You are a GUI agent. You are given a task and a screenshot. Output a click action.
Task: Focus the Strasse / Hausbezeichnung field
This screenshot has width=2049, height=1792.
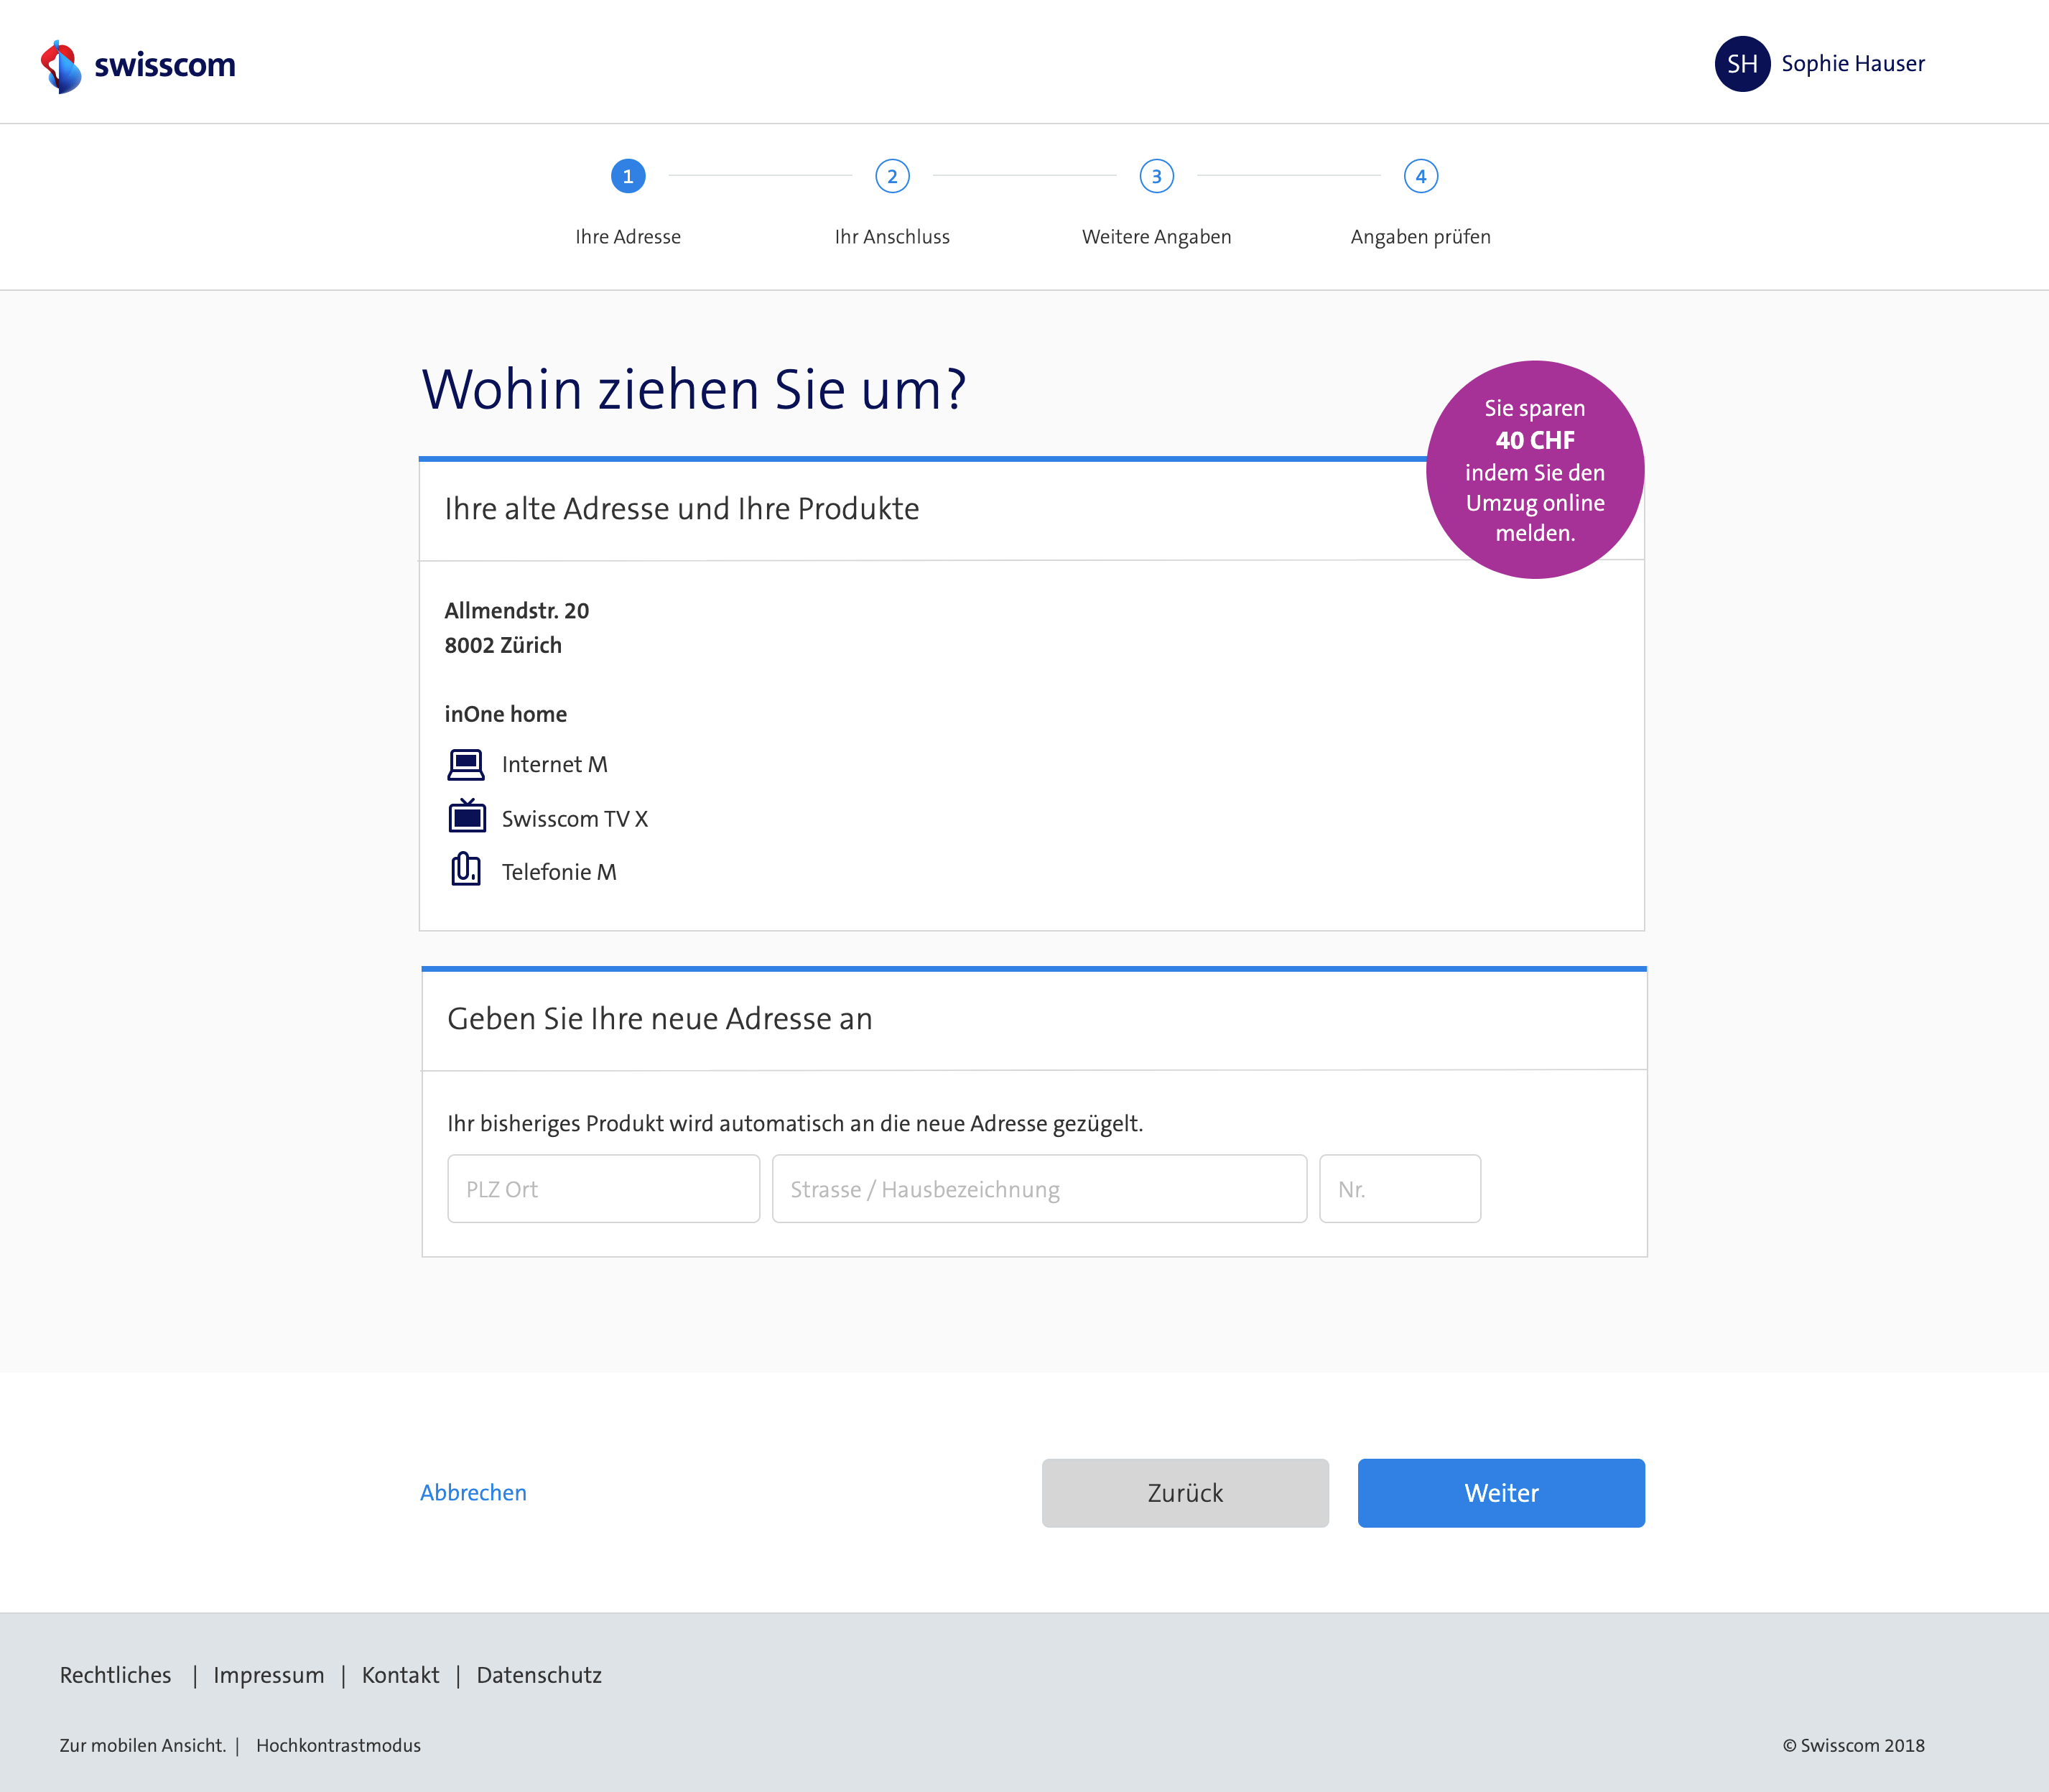click(x=1039, y=1189)
